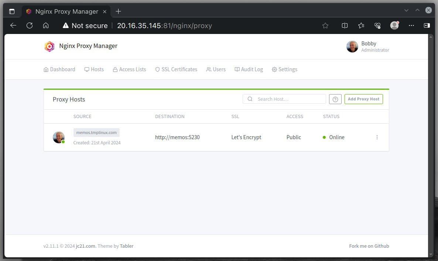Screen dimensions: 438x261
Task: Click the Add Proxy Host button
Action: point(363,99)
